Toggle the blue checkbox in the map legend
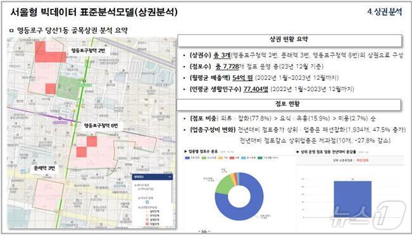 click(147, 202)
